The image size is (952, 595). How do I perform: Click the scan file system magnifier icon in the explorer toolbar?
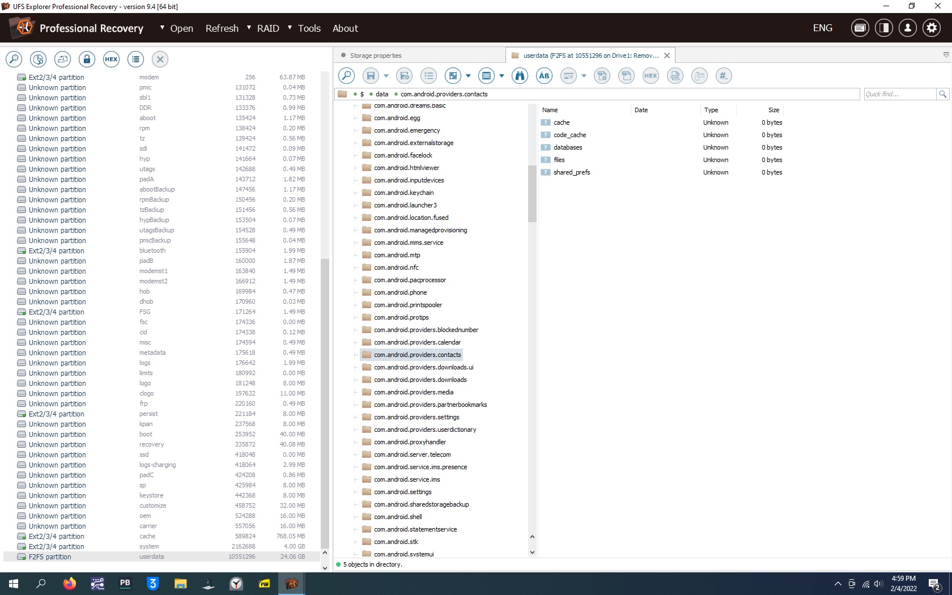pos(346,75)
